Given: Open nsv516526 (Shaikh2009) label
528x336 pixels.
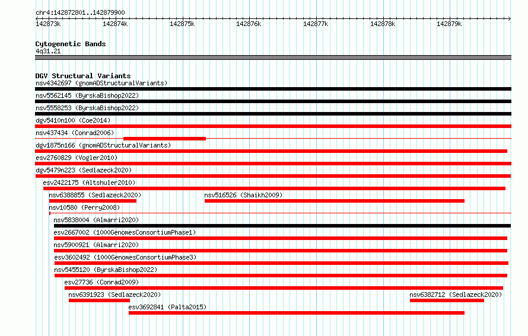Looking at the screenshot, I should point(243,195).
